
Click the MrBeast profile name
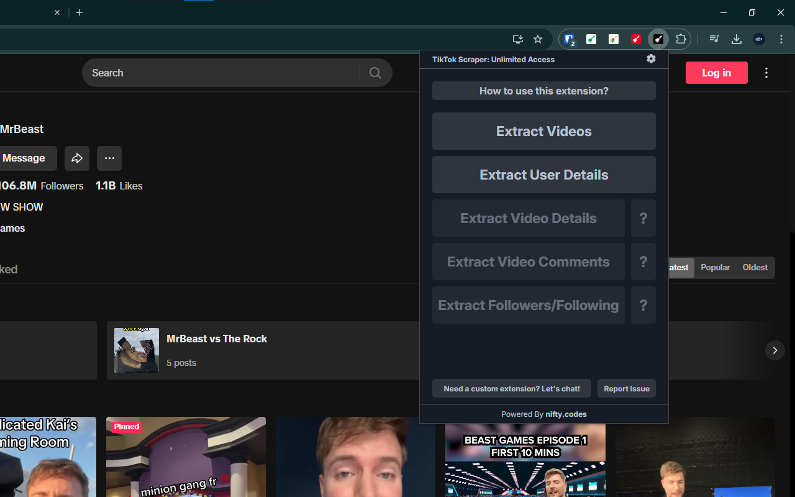click(x=22, y=129)
